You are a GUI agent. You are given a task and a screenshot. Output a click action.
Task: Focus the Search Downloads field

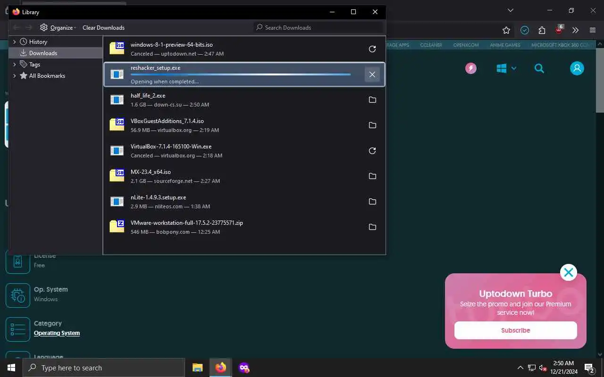click(318, 27)
